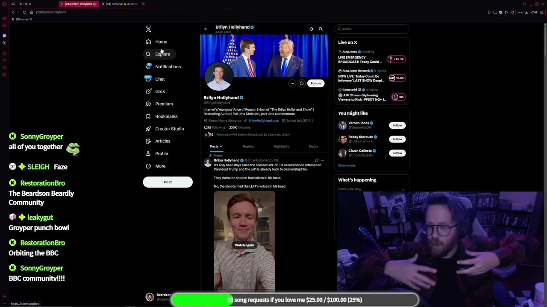Click Grok explain icon on pinned post

pyautogui.click(x=317, y=160)
